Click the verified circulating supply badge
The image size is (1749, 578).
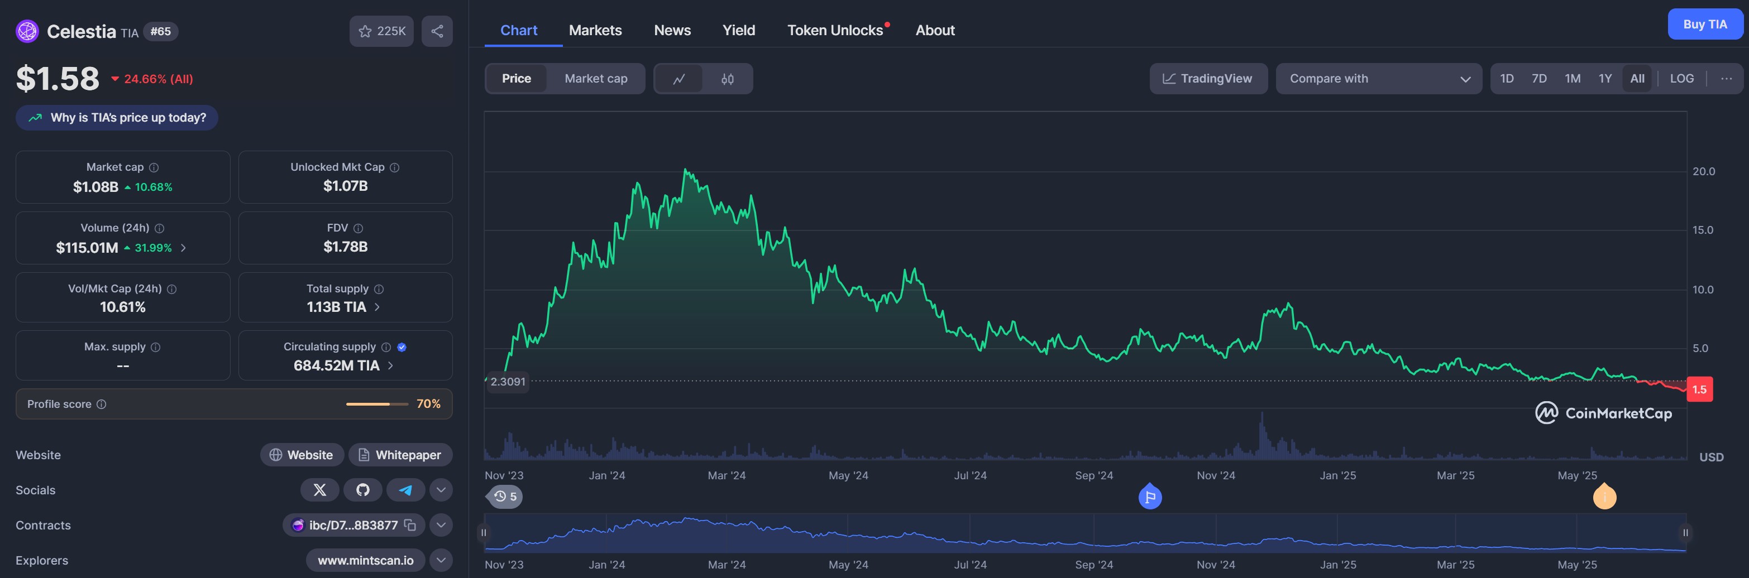[402, 348]
